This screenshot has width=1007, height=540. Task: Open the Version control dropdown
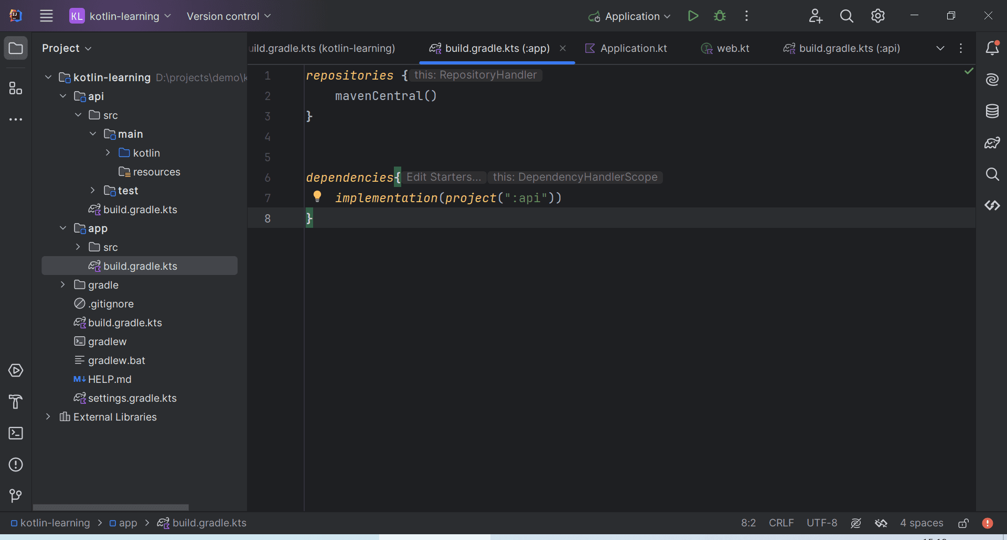(229, 16)
